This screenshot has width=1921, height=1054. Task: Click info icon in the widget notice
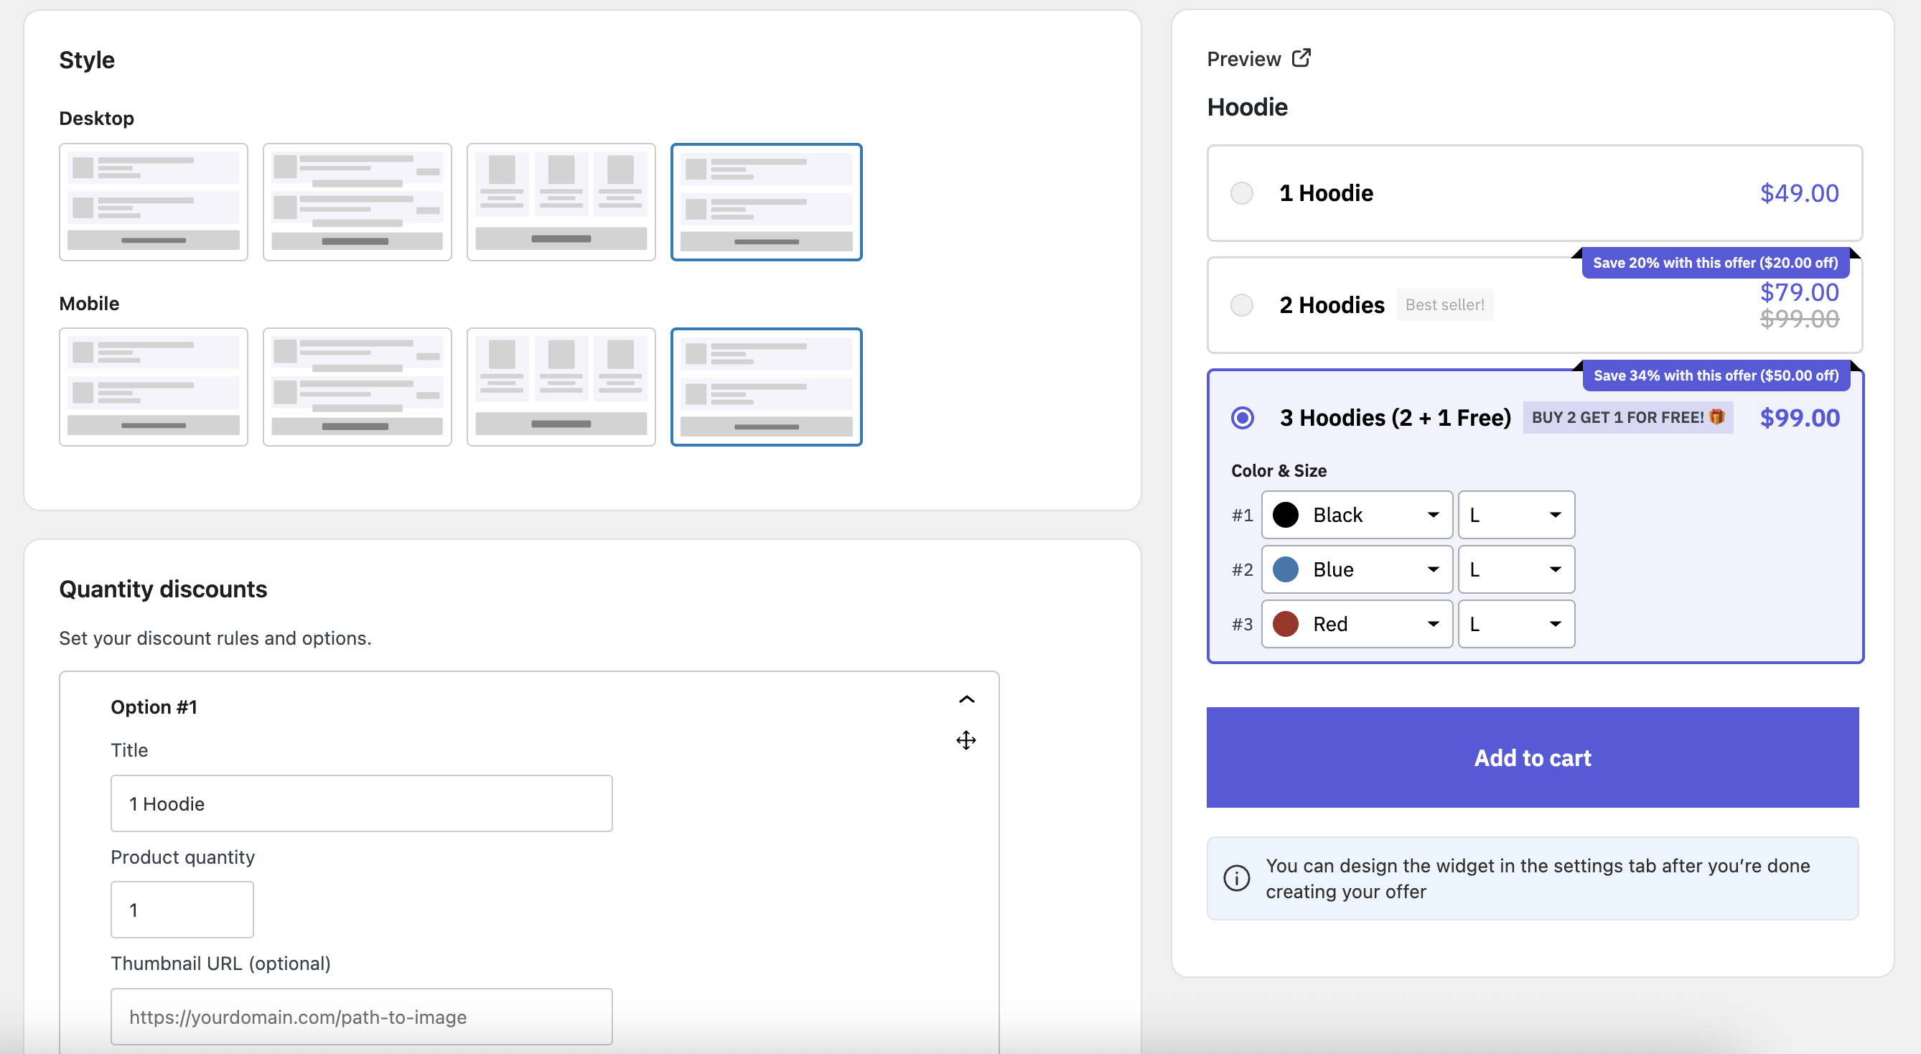[x=1236, y=878]
